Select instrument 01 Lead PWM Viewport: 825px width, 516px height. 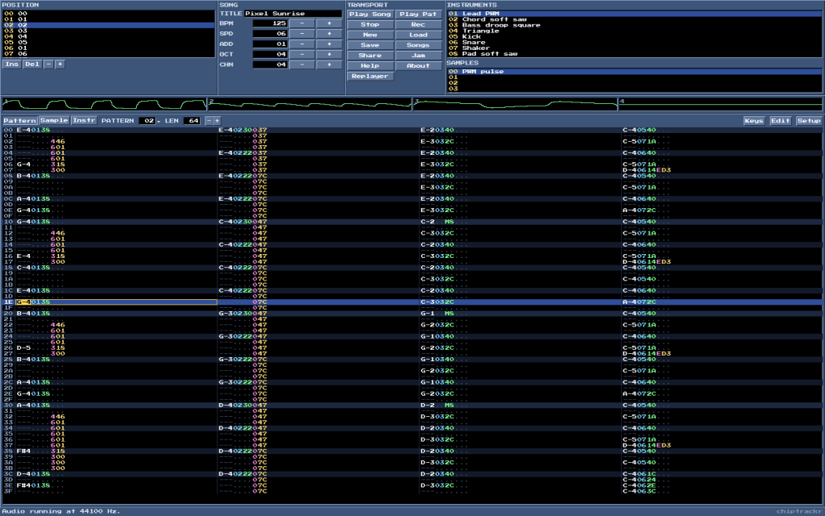tap(634, 14)
